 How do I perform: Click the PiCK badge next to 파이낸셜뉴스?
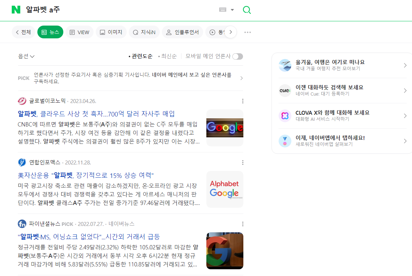tap(68, 224)
